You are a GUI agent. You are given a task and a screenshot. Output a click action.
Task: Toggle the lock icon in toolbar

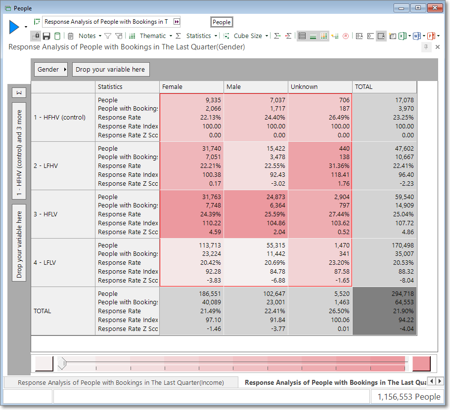coord(36,36)
